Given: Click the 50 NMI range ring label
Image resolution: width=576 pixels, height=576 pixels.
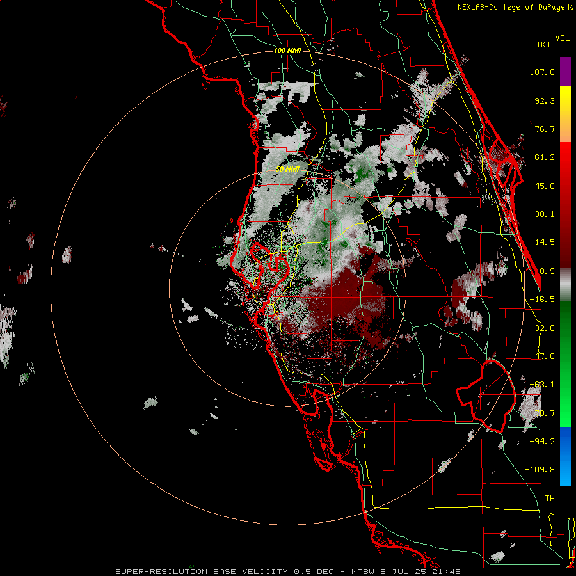Looking at the screenshot, I should pyautogui.click(x=287, y=169).
